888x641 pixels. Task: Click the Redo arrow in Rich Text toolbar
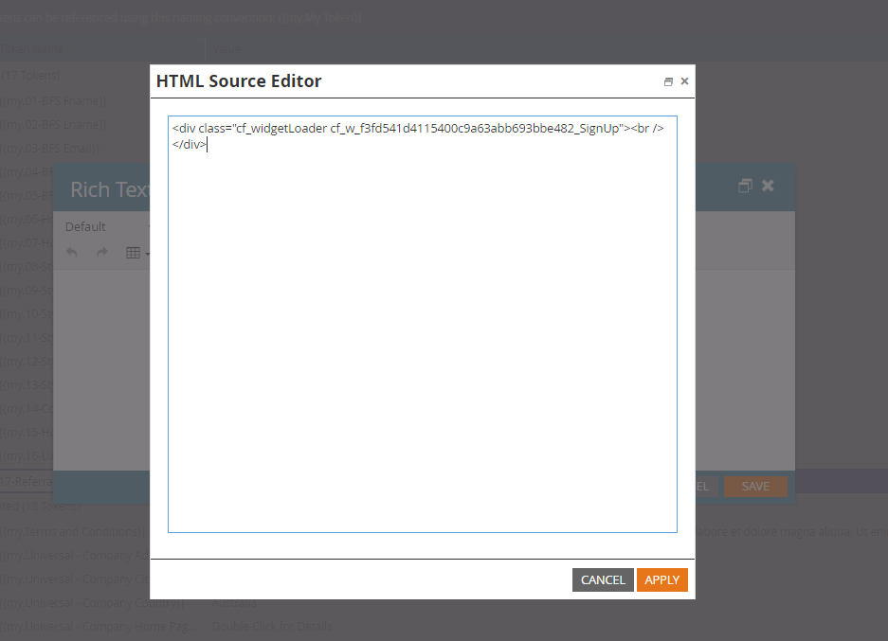(102, 252)
